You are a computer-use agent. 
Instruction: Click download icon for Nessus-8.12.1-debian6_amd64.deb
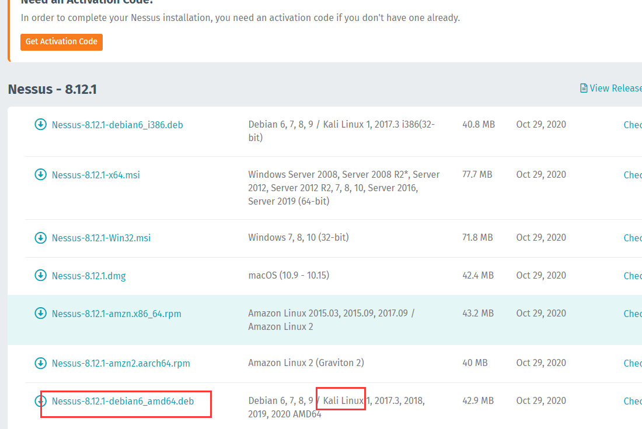point(40,401)
